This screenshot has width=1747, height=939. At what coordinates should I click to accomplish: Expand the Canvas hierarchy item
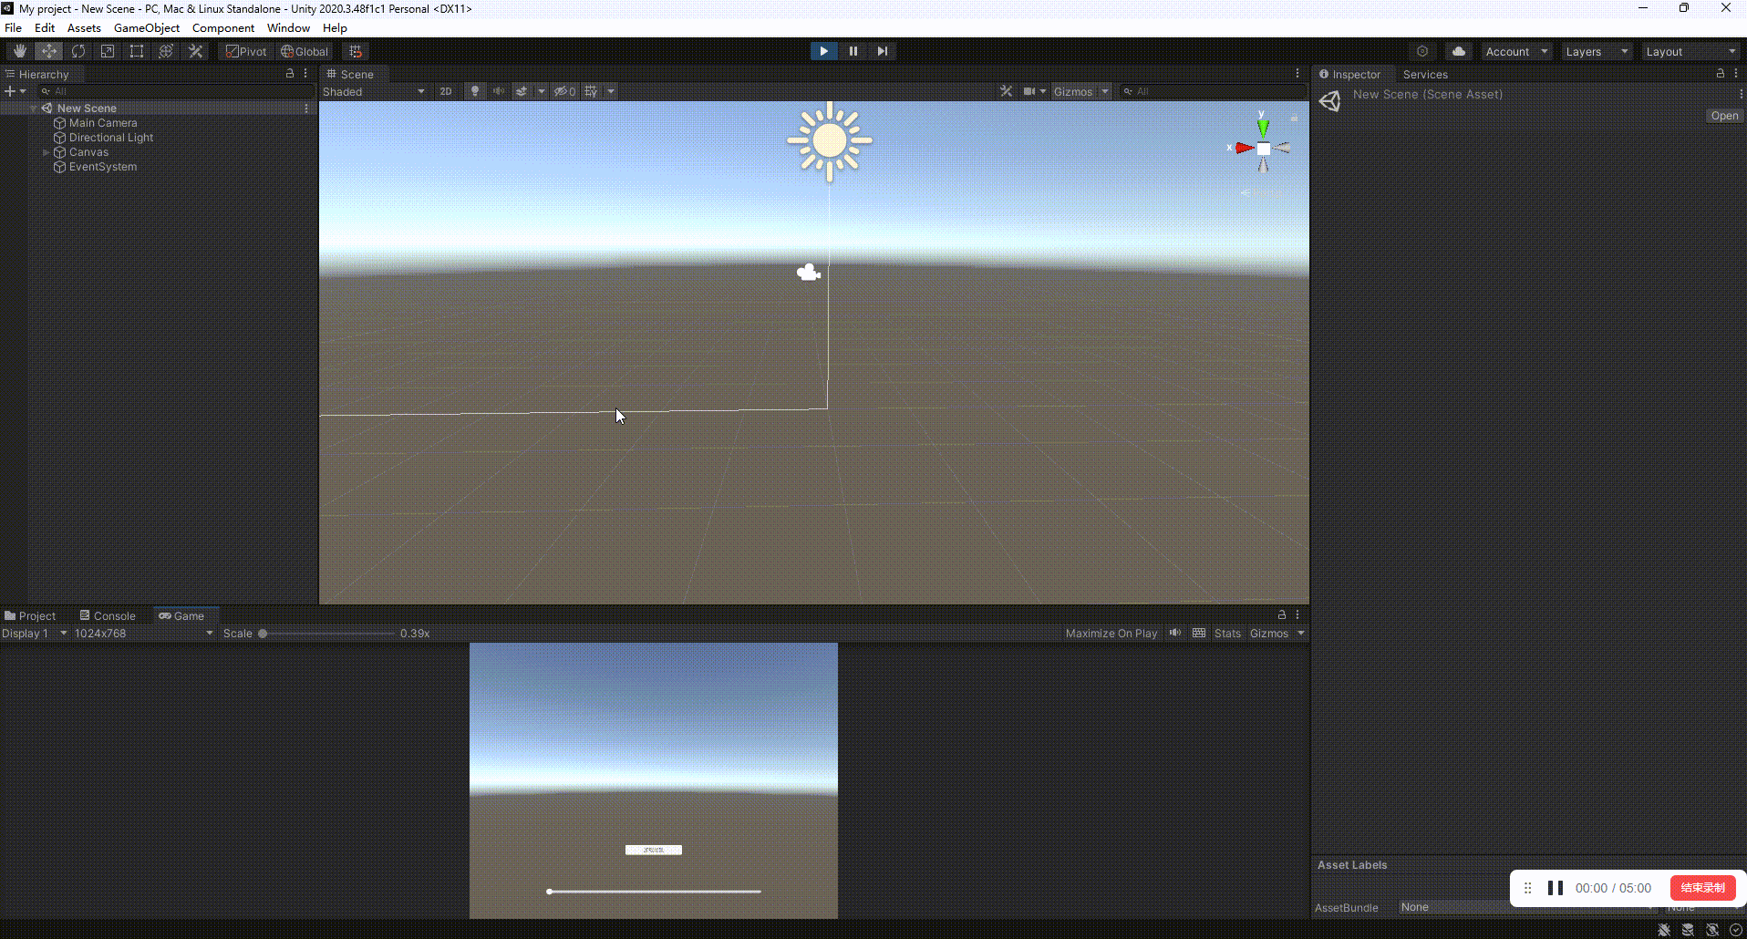click(x=46, y=152)
